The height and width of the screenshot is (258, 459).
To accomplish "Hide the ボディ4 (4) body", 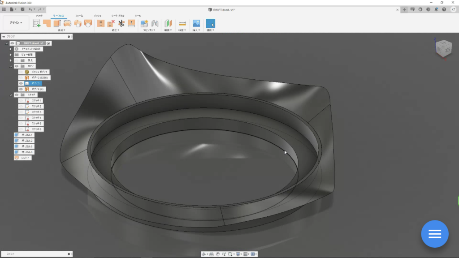I will pos(21,89).
